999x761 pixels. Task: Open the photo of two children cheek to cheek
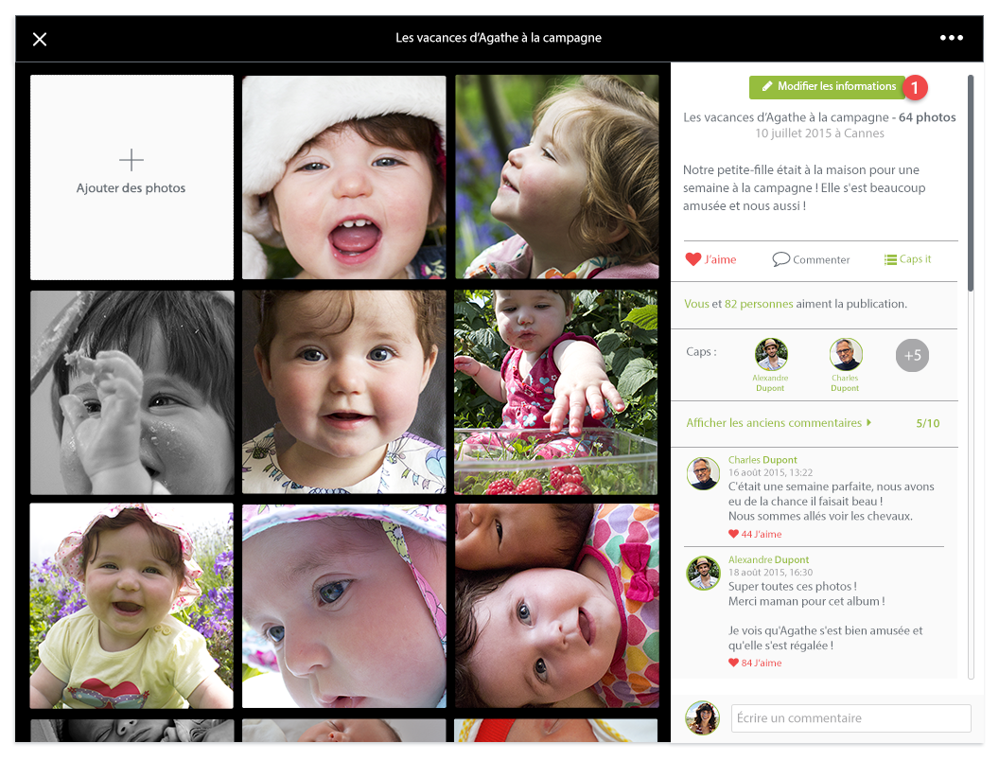557,606
